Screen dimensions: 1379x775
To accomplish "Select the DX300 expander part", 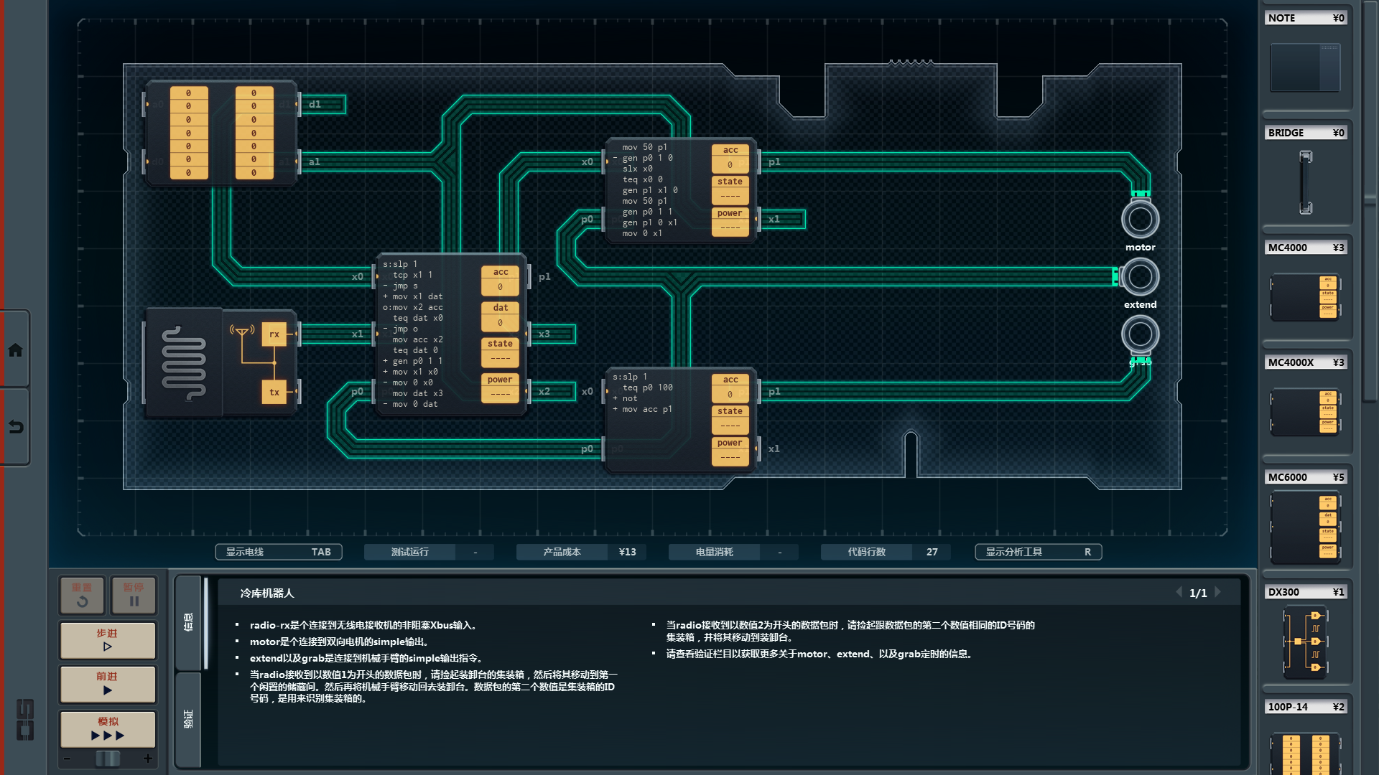I will pyautogui.click(x=1305, y=641).
